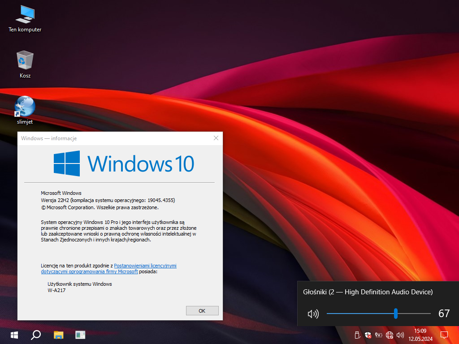Launch File Explorer from taskbar

click(58, 335)
